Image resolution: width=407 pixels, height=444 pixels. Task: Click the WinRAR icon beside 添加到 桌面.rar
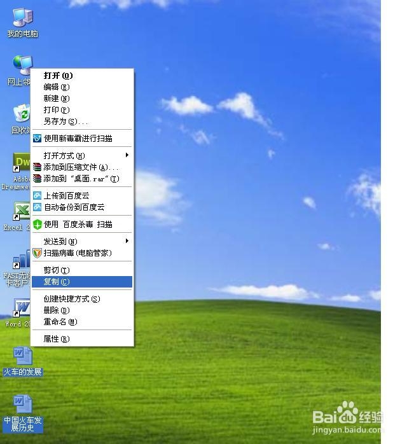37,178
